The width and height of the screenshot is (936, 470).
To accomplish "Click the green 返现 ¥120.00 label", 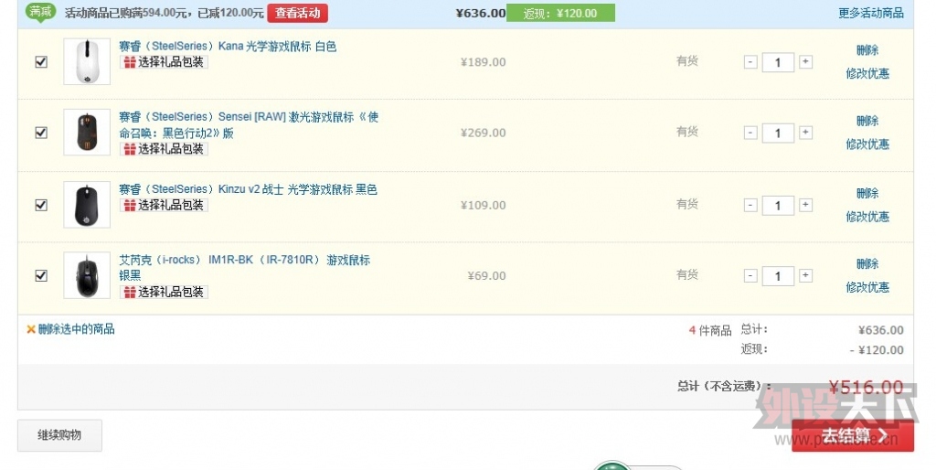I will pos(560,13).
